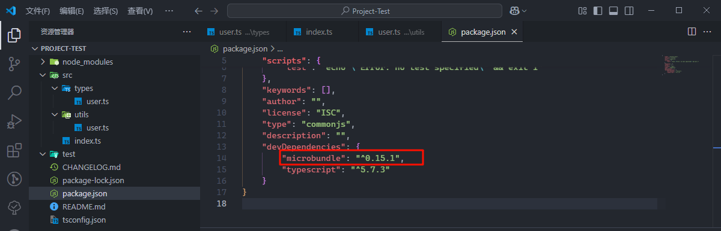Screen dimensions: 721x231
Task: Open the Explorer view in activity bar
Action: point(14,35)
